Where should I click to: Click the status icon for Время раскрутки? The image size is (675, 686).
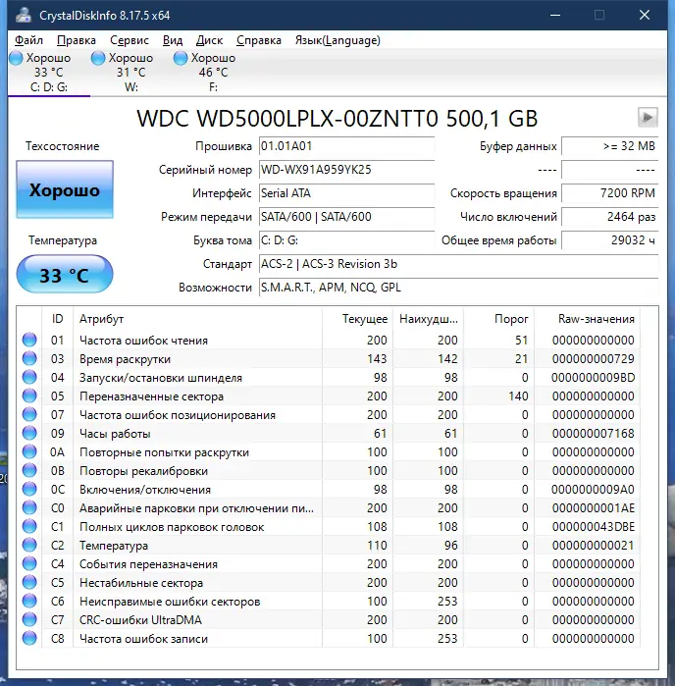point(29,359)
